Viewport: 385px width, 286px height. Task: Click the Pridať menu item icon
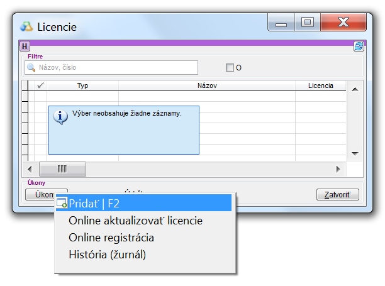click(62, 203)
